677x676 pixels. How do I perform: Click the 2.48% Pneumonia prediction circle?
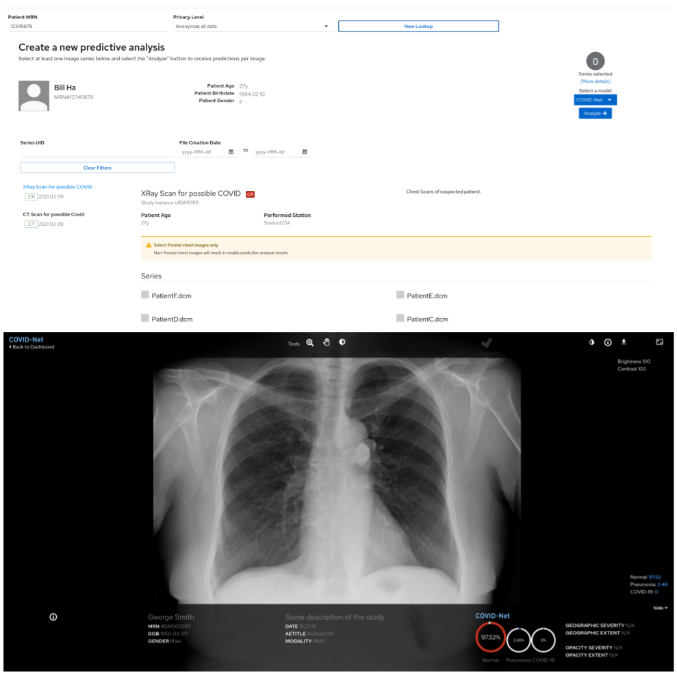coord(519,640)
